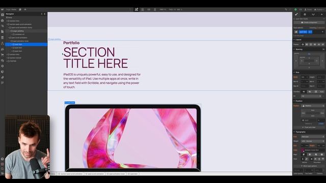Expand the section-tutorial tree arrow
This screenshot has width=326, height=183.
point(7,58)
